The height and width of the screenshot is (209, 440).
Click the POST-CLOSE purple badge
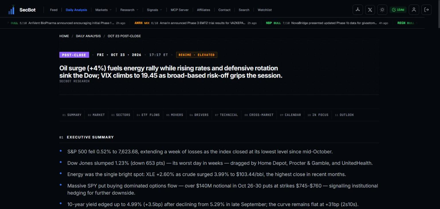tap(74, 55)
